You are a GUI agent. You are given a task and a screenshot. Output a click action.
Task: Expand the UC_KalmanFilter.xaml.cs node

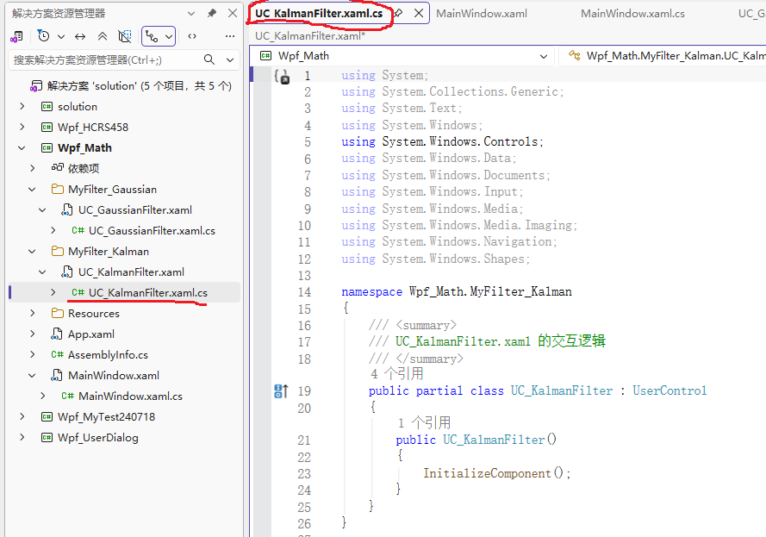tap(53, 292)
